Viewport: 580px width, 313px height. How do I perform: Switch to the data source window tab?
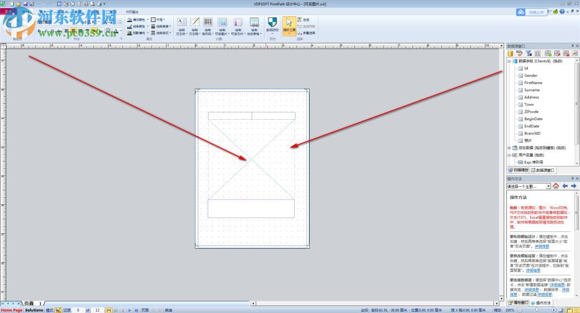point(543,170)
